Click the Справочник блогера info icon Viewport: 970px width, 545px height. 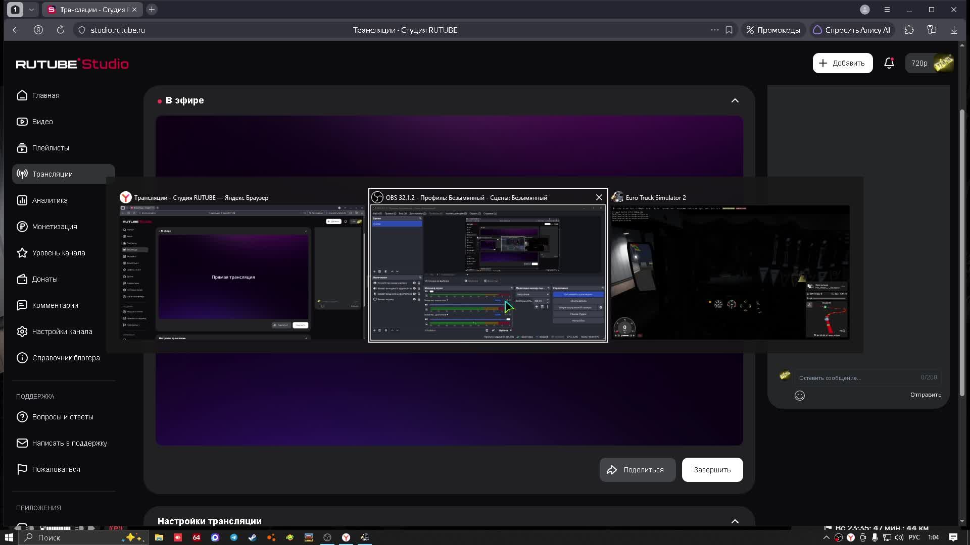tap(22, 358)
